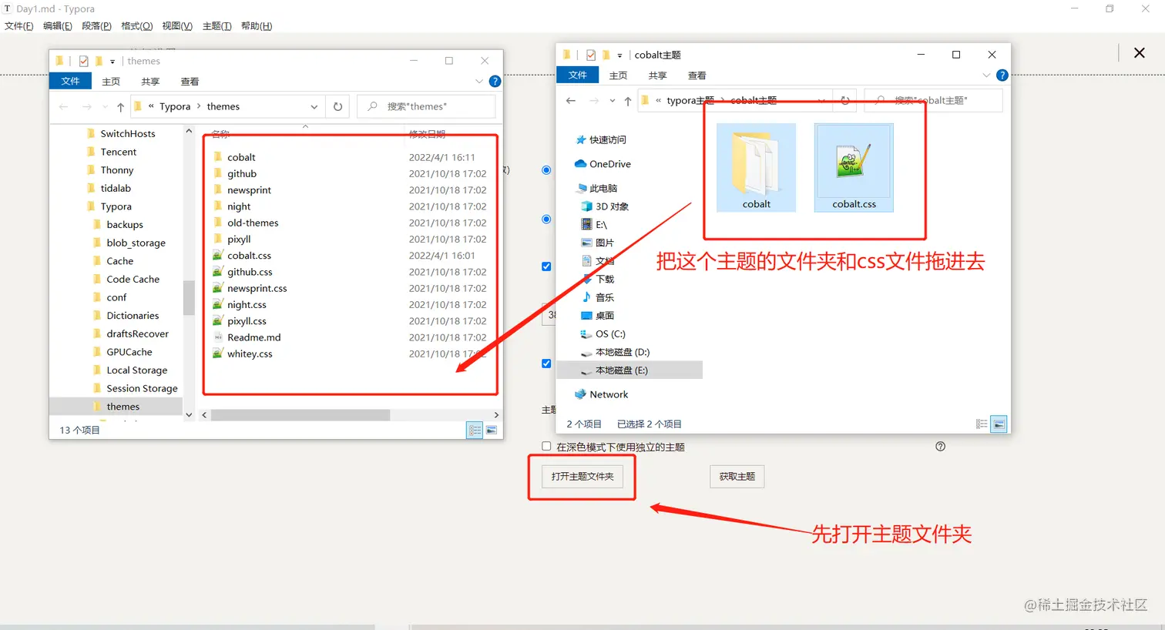1165x630 pixels.
Task: Open the 视图(V) menu in Typora
Action: tap(177, 26)
